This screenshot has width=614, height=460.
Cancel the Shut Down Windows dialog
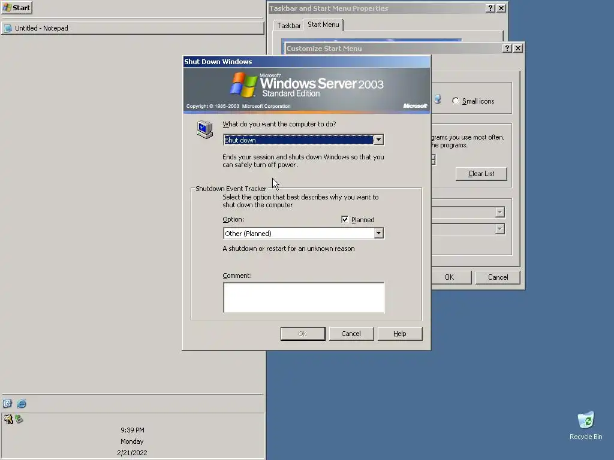pos(351,334)
